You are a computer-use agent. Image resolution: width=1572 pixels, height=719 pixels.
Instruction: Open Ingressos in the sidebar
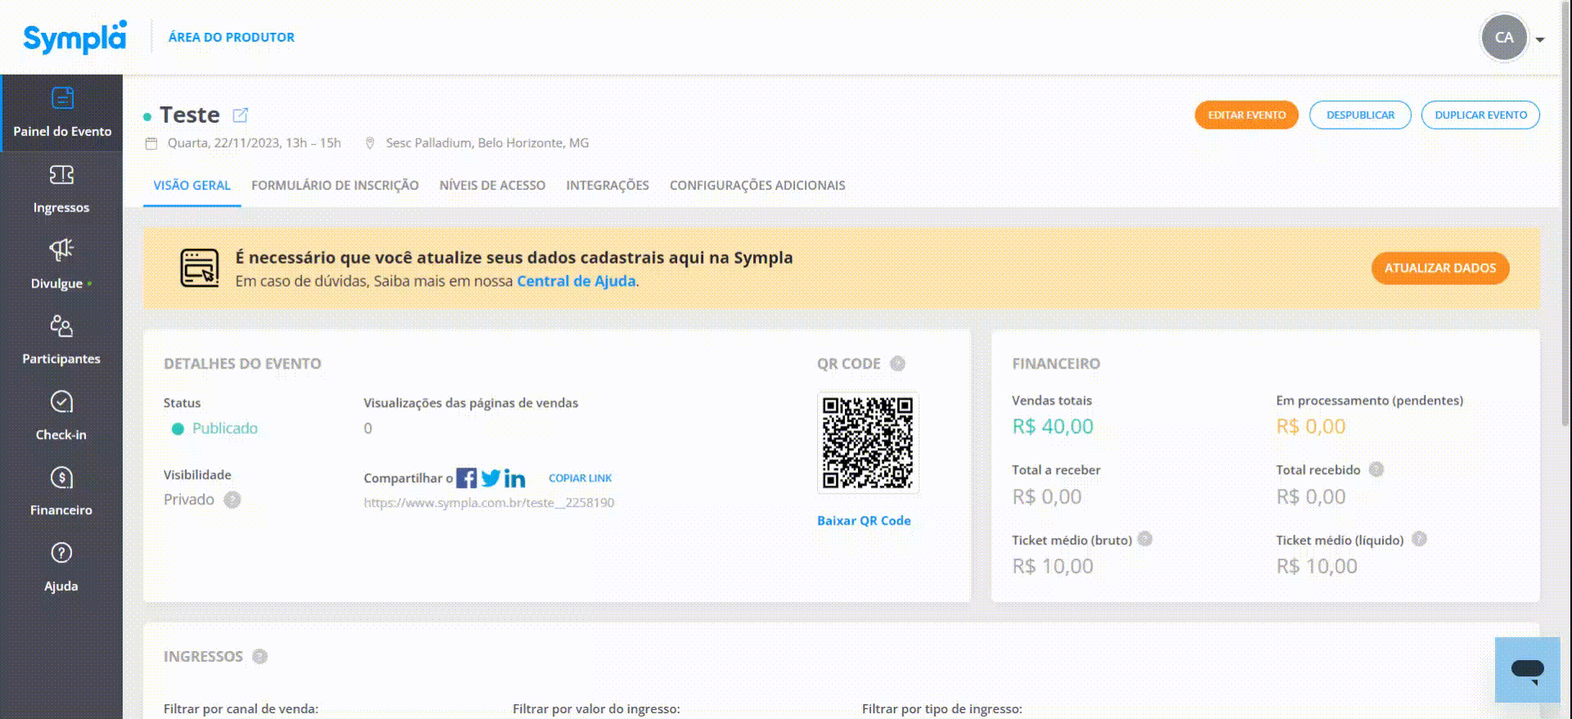click(x=61, y=189)
